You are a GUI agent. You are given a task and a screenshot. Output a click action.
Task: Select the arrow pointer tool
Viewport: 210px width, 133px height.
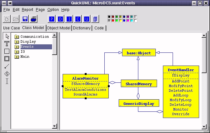click(7, 37)
